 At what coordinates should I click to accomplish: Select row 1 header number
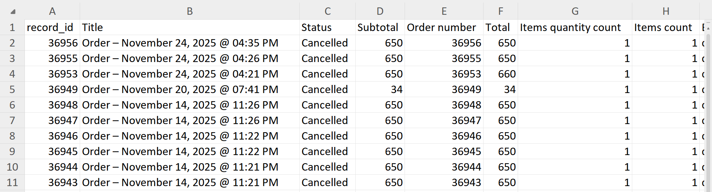(12, 27)
